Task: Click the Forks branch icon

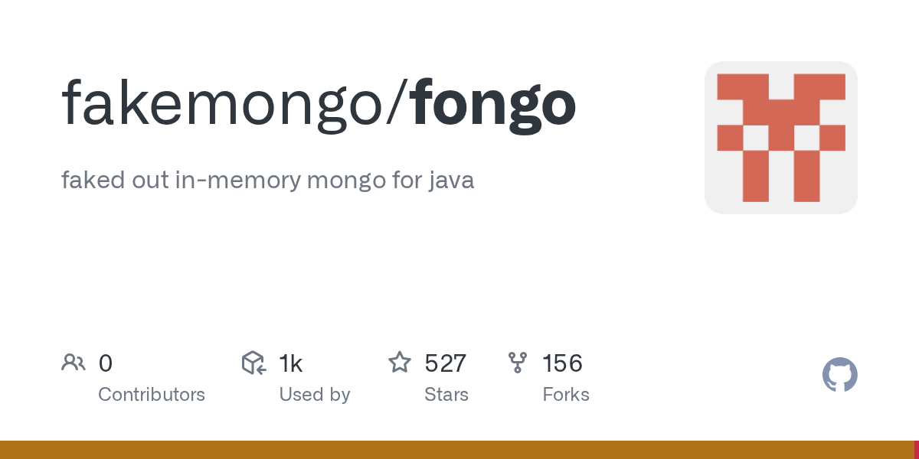Action: point(518,363)
